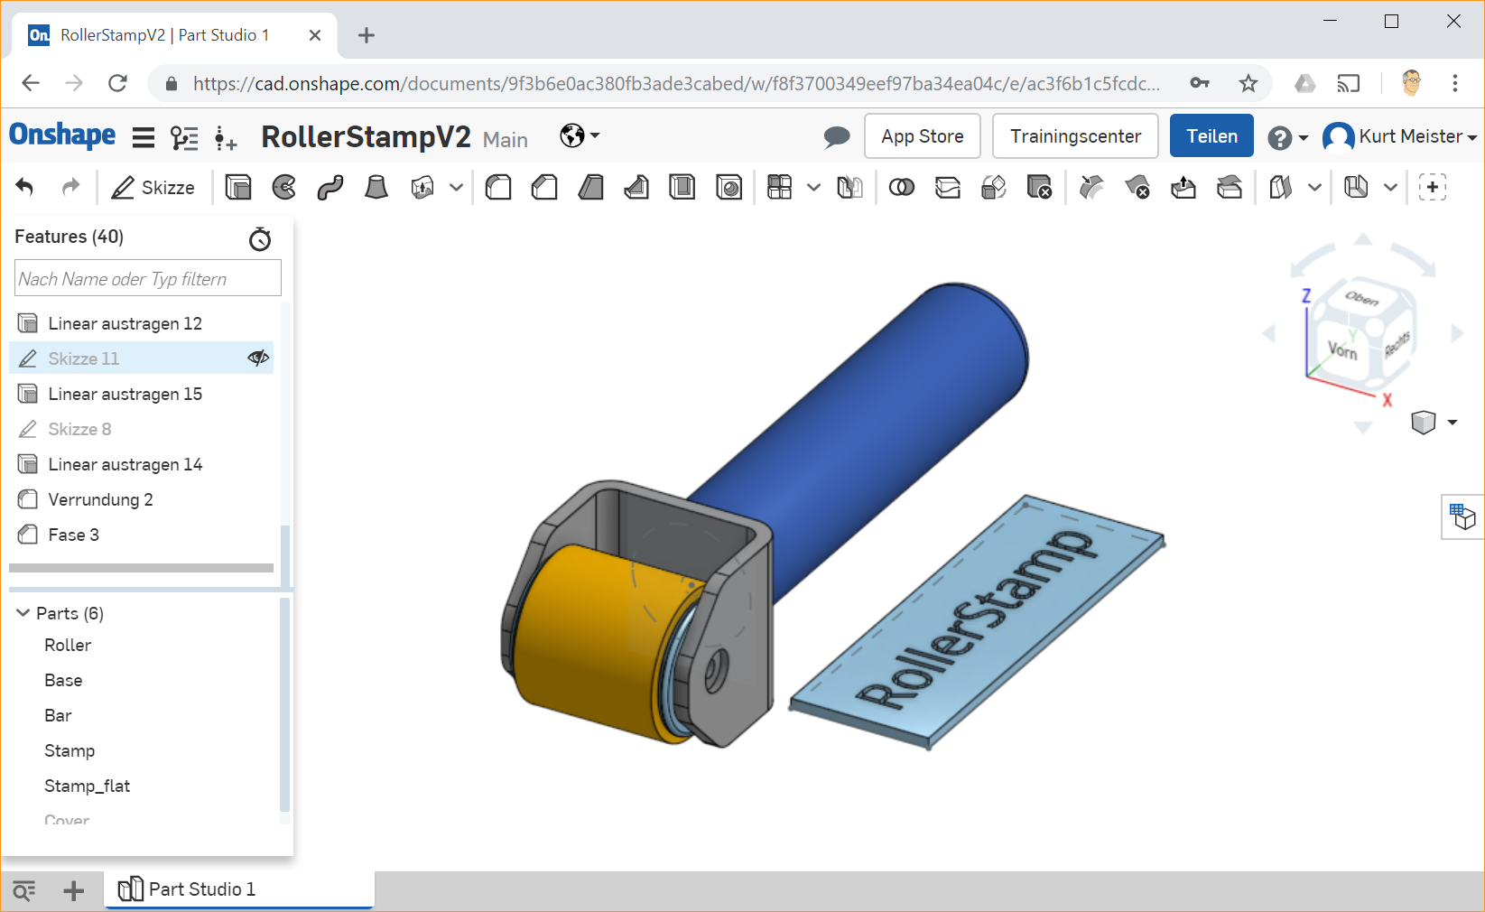The image size is (1485, 912).
Task: Select the Linear pattern tool icon
Action: click(779, 187)
